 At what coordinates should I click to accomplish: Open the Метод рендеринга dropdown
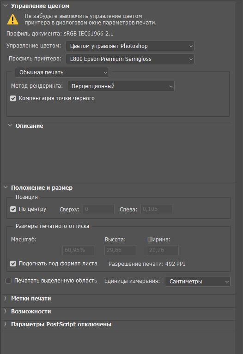coord(121,86)
